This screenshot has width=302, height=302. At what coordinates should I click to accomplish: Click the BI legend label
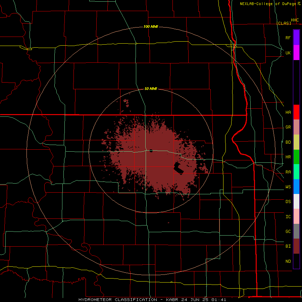pos(288,246)
